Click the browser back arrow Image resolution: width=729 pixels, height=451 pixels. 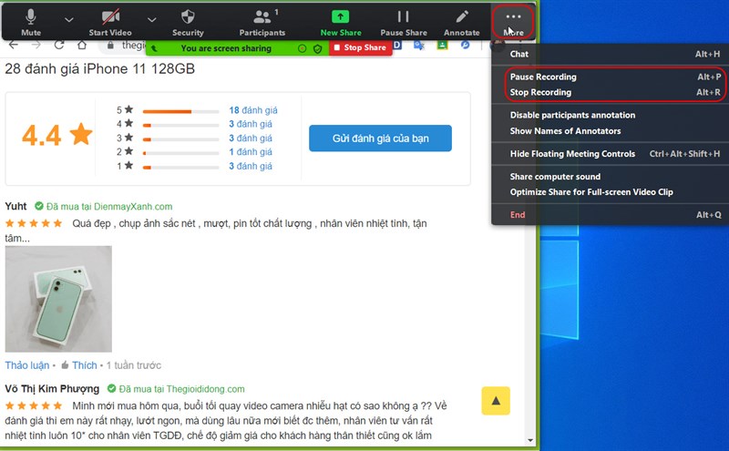pos(14,46)
